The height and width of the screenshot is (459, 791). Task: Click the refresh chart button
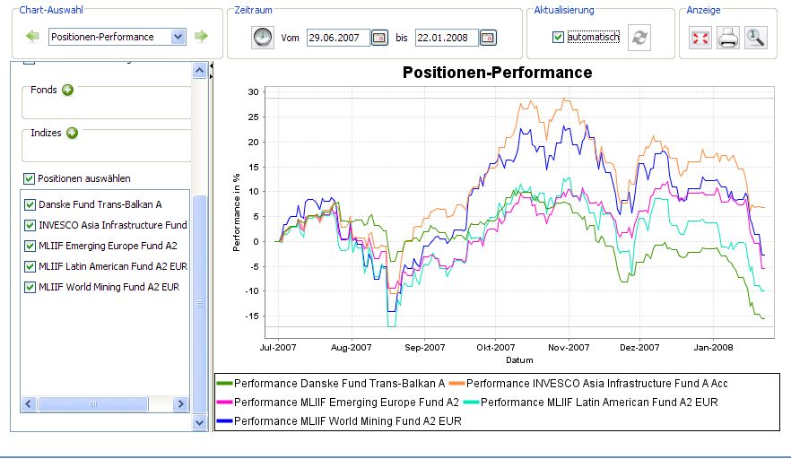pyautogui.click(x=639, y=38)
